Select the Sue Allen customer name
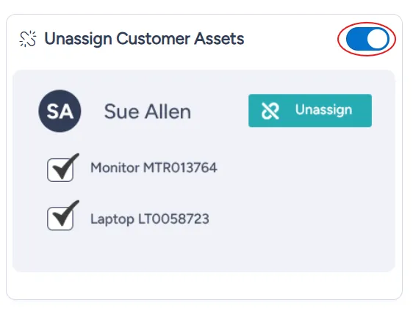 point(148,111)
